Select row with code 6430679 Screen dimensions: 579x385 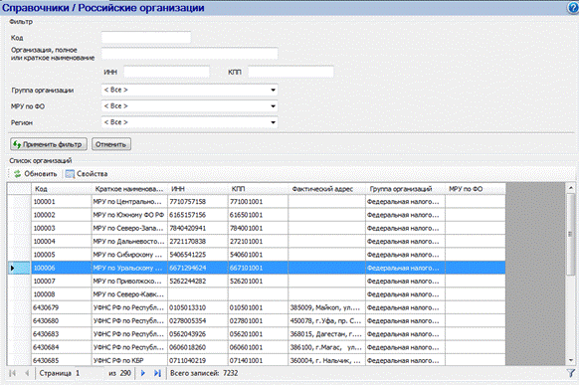[257, 307]
